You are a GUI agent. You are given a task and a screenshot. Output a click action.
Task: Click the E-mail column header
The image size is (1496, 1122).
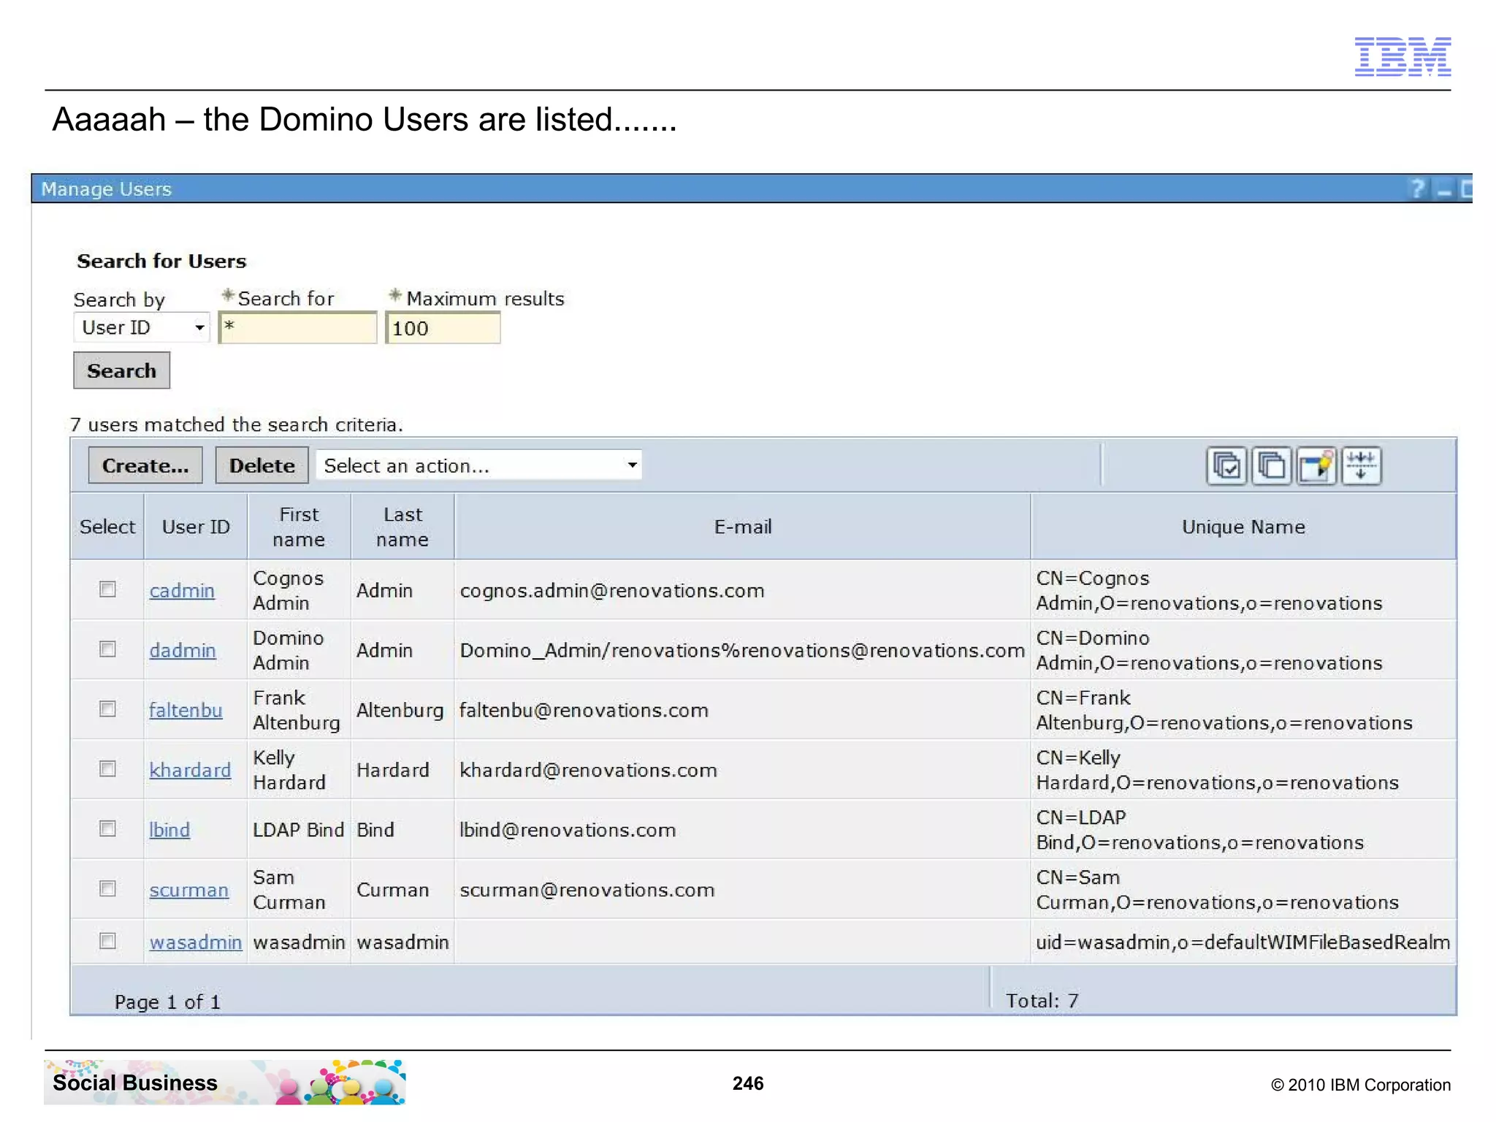tap(743, 527)
